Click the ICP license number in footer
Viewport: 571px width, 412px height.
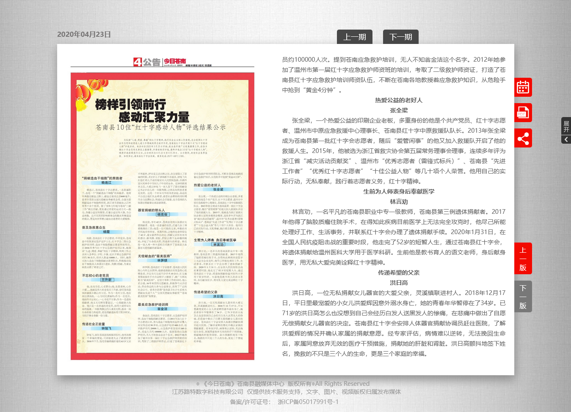coord(308,402)
